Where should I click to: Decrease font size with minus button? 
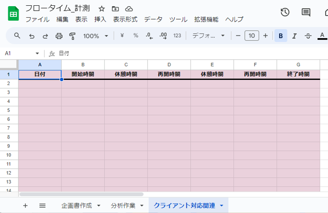click(x=238, y=36)
